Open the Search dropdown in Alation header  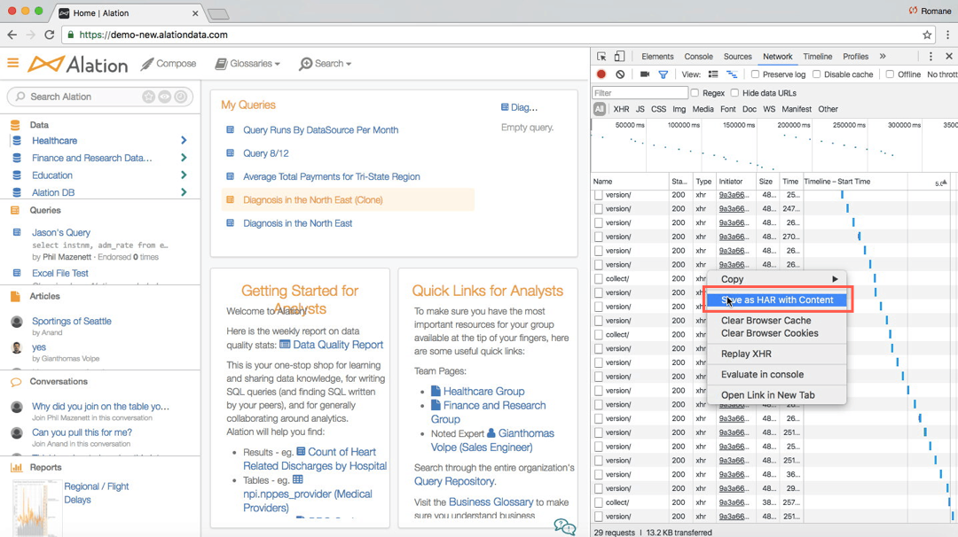coord(325,64)
